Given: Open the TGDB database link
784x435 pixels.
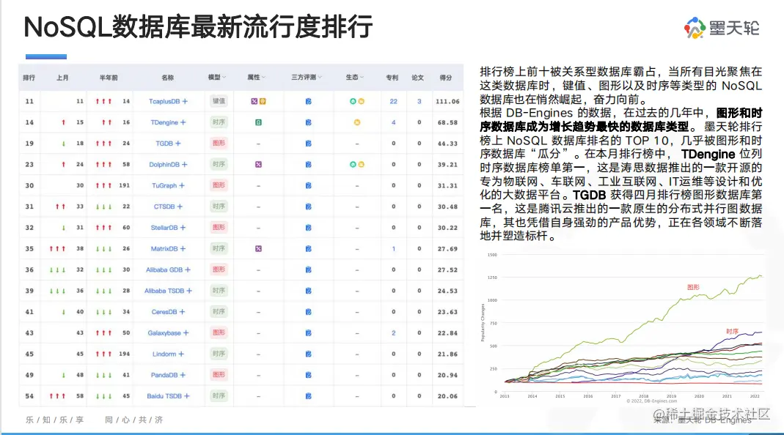Looking at the screenshot, I should click(164, 144).
